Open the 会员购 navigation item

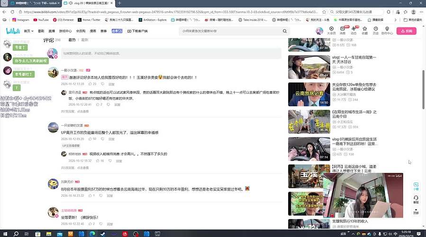pyautogui.click(x=81, y=31)
